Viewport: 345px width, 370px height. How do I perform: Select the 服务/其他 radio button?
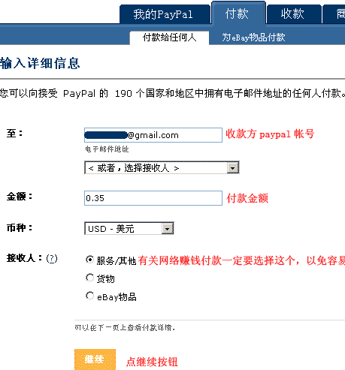tap(89, 260)
